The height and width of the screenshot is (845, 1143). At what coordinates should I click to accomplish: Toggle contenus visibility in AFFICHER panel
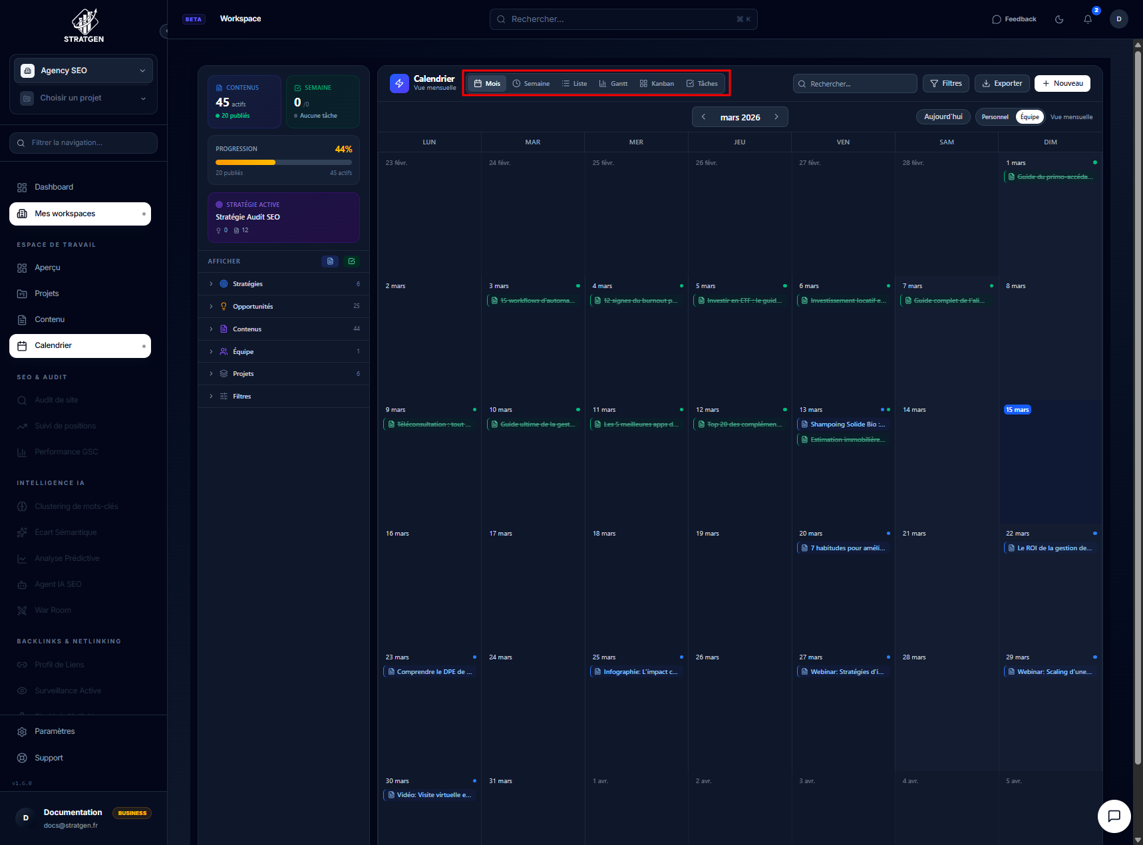(330, 261)
